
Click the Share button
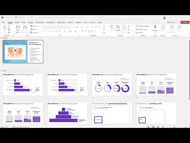[185, 22]
